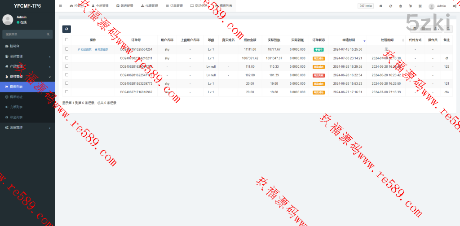
Task: Open the home icon in top bar
Action: coord(381,6)
